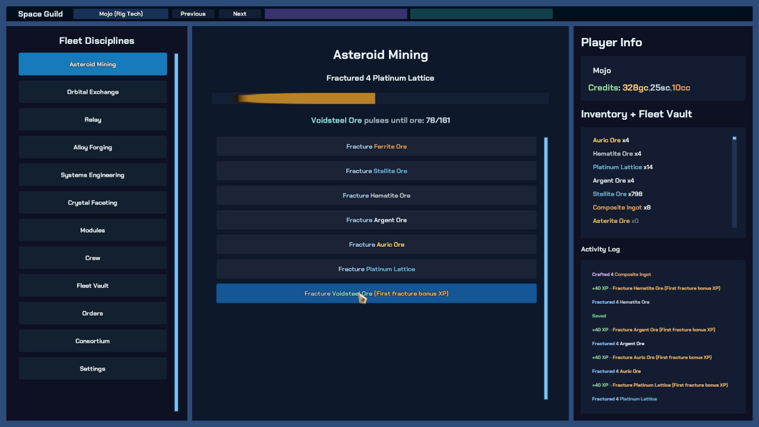This screenshot has height=427, width=759.
Task: Switch to the Relay discipline
Action: coord(93,120)
